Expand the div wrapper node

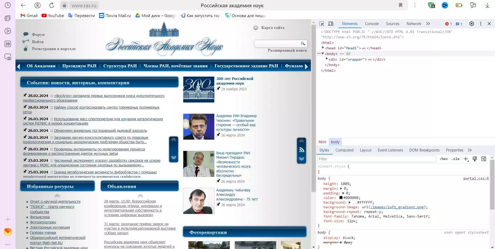pos(327,59)
